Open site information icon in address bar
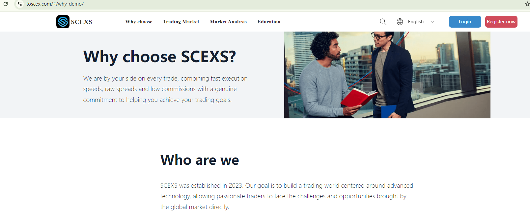This screenshot has width=530, height=216. tap(20, 4)
